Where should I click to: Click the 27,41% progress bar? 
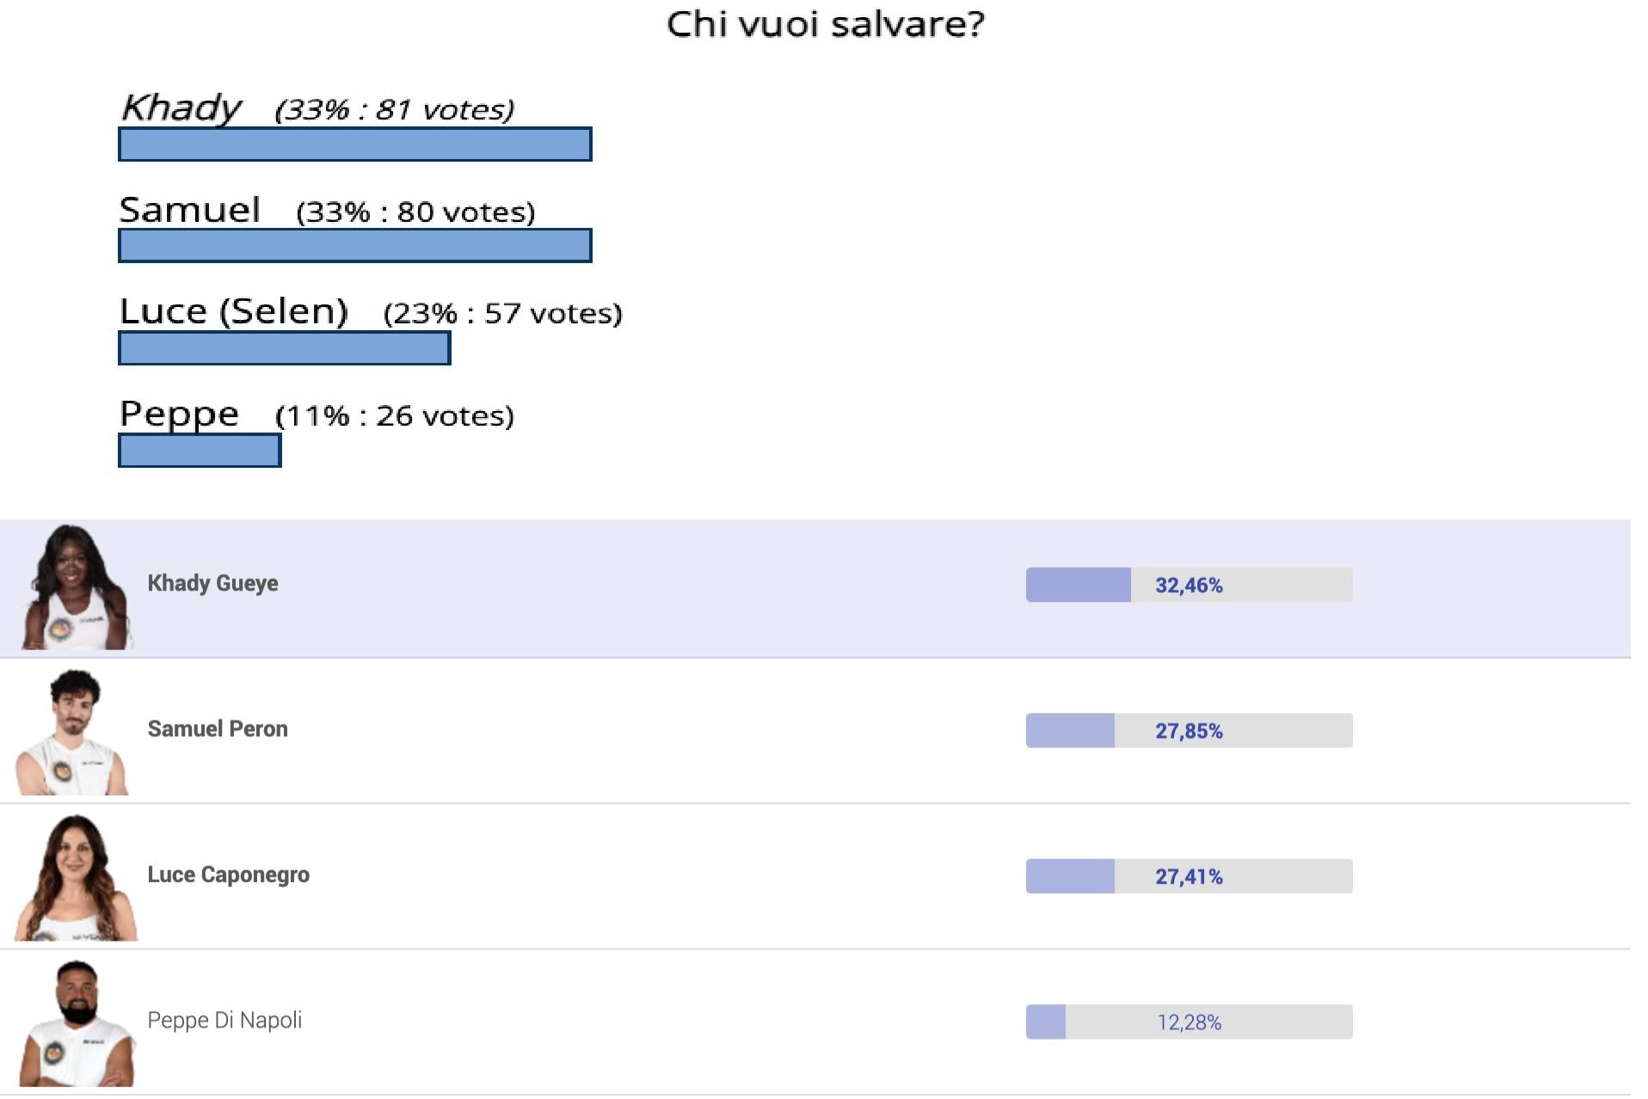(1189, 876)
